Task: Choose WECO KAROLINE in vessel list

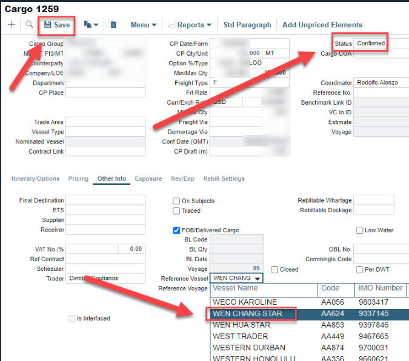Action: coord(253,302)
